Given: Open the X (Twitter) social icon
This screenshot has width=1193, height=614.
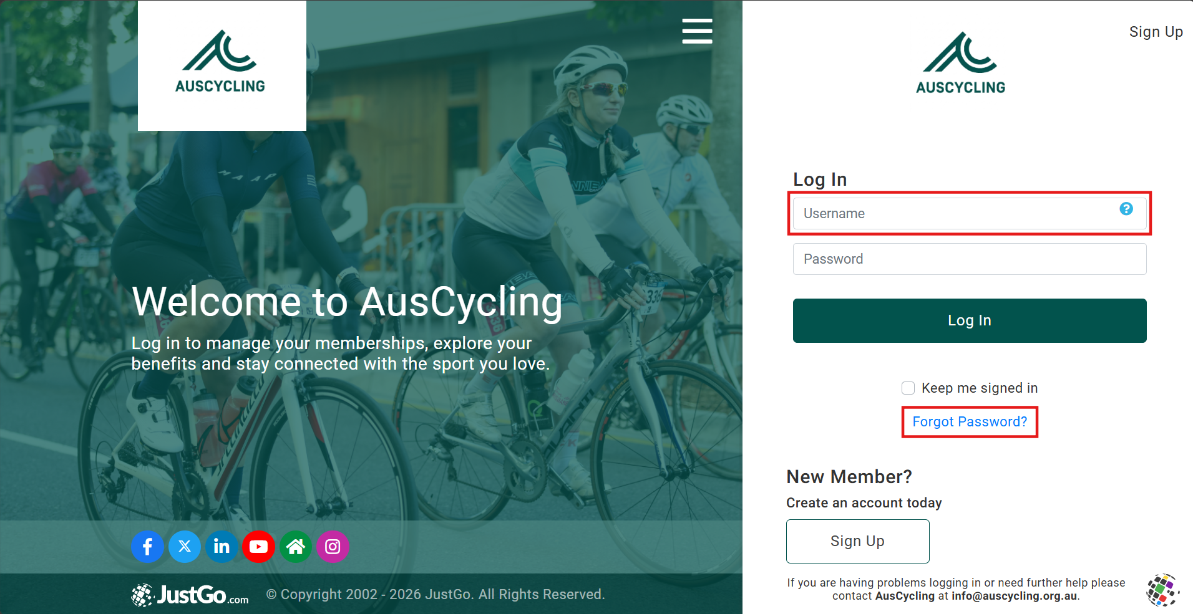Looking at the screenshot, I should click(x=185, y=547).
